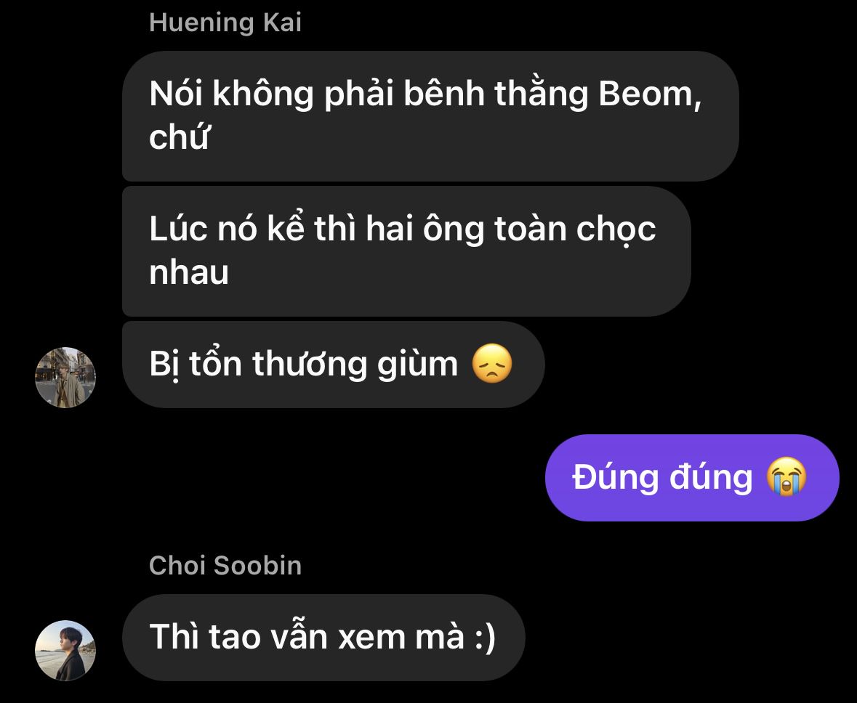Tap the word 'không' in first message
The height and width of the screenshot is (703, 857).
(263, 94)
